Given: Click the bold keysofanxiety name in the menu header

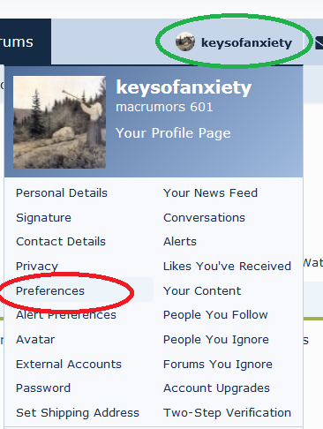Looking at the screenshot, I should [x=184, y=87].
